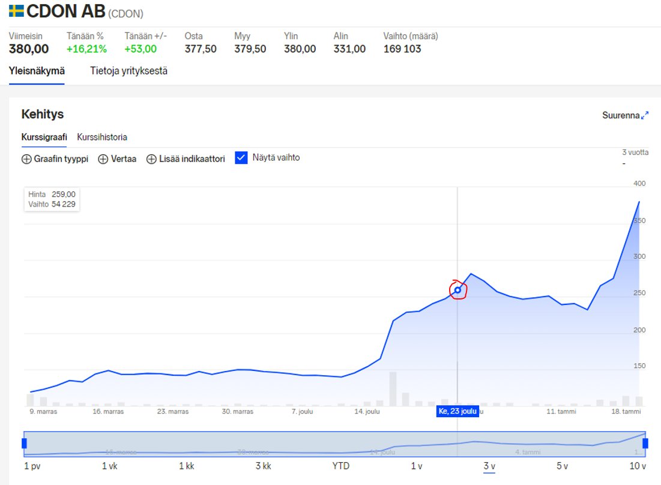Click the Swedish flag icon beside CDON AB
This screenshot has height=485, width=661.
click(x=16, y=11)
